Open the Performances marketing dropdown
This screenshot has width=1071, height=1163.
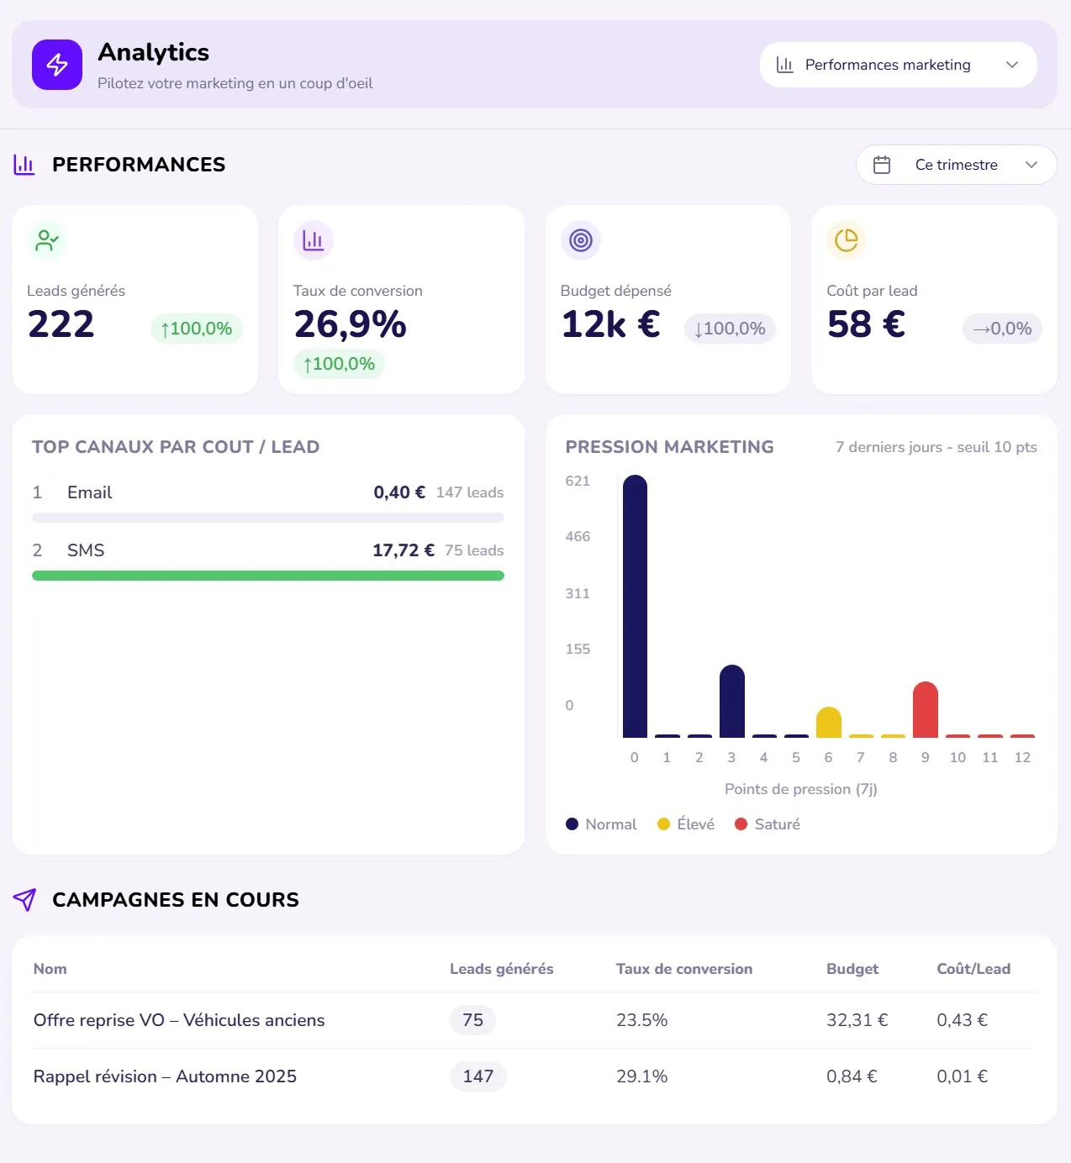point(898,65)
